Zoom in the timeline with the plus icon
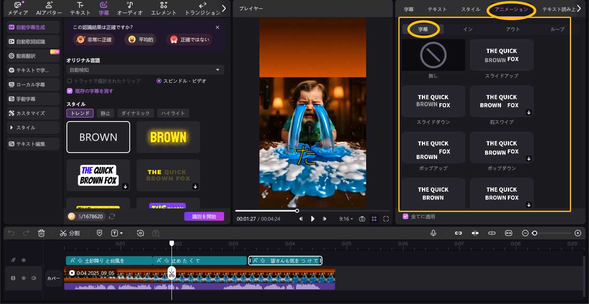Screen dimensions: 589x304 (x=578, y=233)
